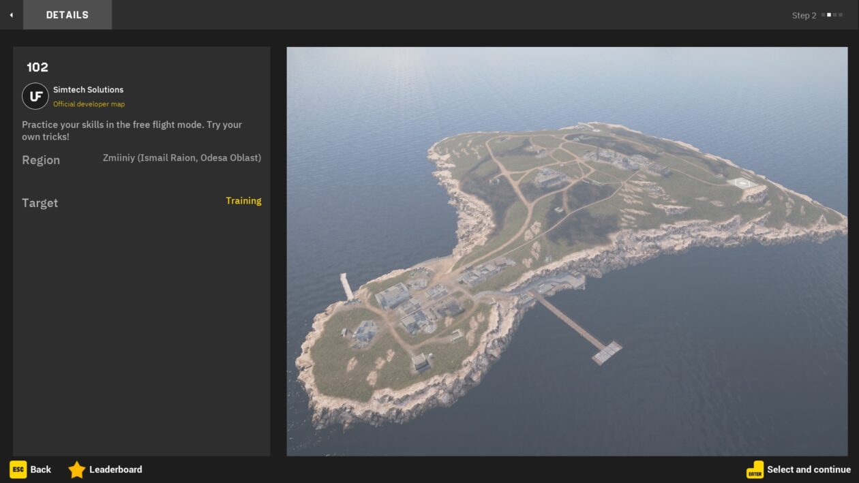Click the Zmiiniy region value text
The image size is (859, 483).
click(x=181, y=158)
